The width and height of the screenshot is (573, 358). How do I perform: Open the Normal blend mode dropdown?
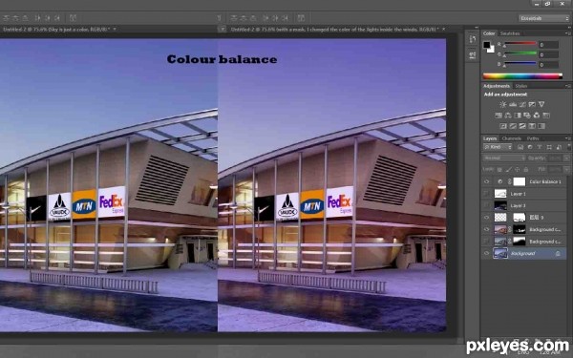click(x=504, y=158)
